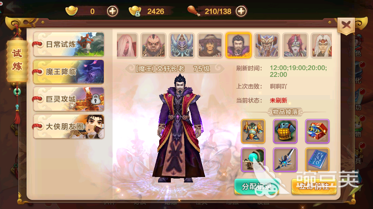
Task: View the dragon armor drop item
Action: click(x=253, y=131)
